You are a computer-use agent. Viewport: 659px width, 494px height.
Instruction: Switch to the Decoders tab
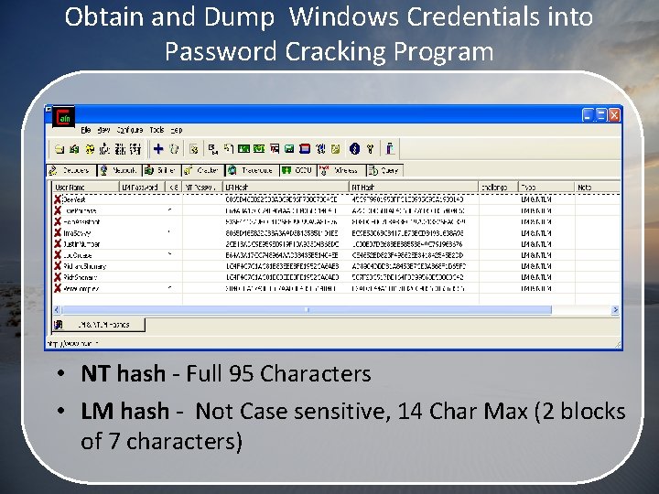71,170
